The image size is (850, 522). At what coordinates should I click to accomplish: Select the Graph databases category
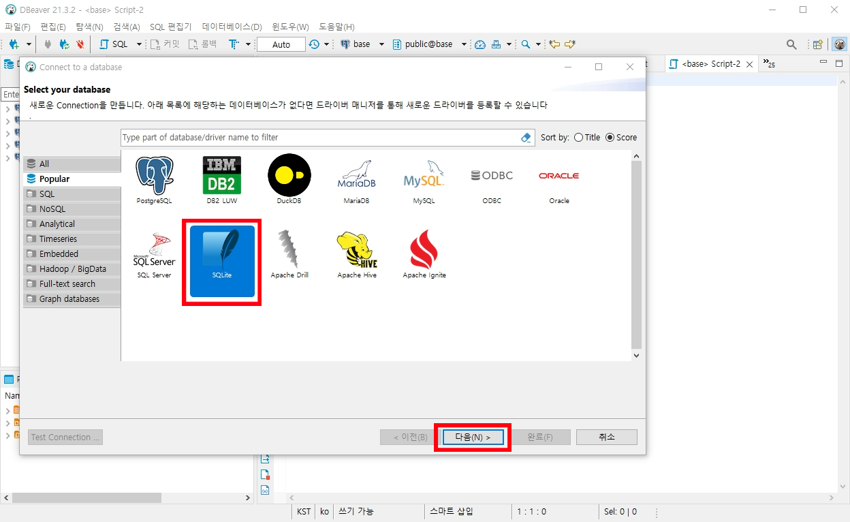(72, 299)
